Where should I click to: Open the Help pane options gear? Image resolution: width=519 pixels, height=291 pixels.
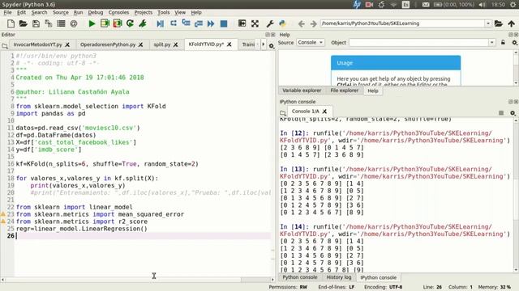point(514,43)
